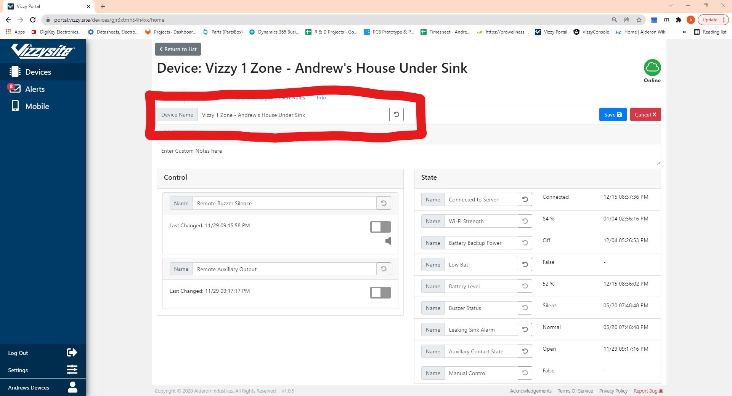Open the Terms Of Service link

pyautogui.click(x=575, y=391)
